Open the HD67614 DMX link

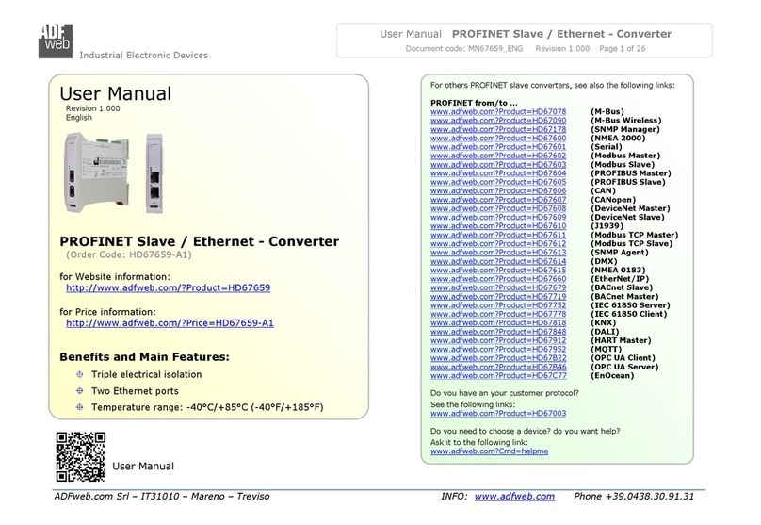498,261
